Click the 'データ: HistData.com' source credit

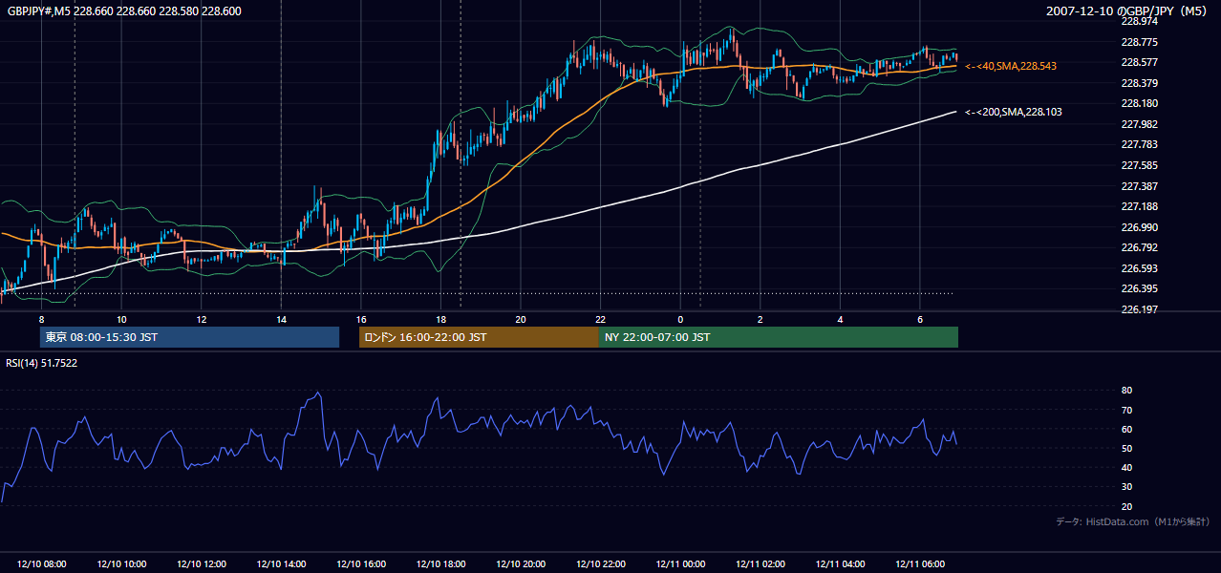(1132, 521)
